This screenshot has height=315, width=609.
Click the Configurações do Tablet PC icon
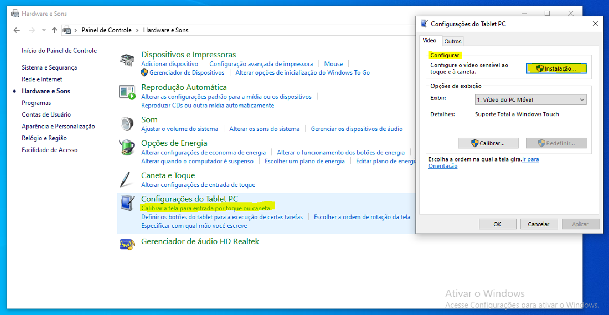click(126, 203)
